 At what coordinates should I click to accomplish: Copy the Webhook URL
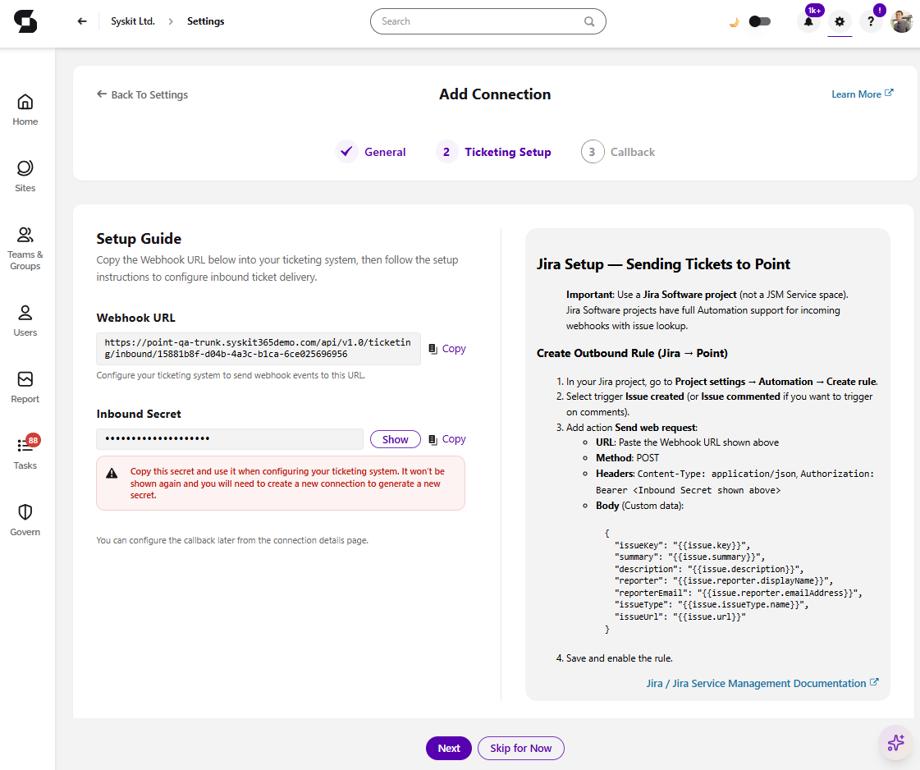(x=447, y=349)
